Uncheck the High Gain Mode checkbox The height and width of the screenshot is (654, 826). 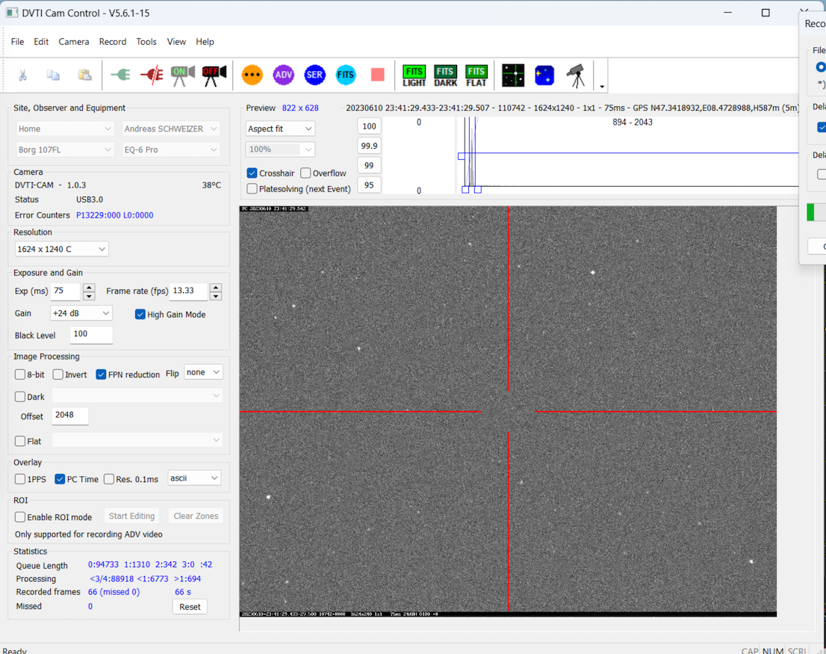click(x=140, y=314)
